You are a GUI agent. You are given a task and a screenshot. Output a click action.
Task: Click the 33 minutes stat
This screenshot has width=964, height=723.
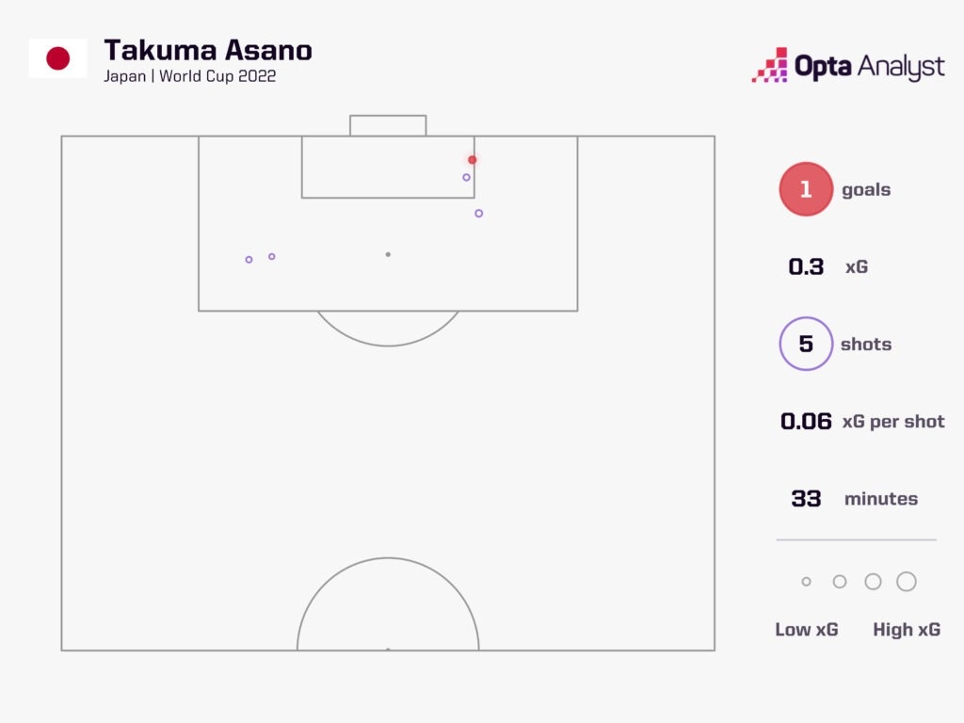(855, 499)
